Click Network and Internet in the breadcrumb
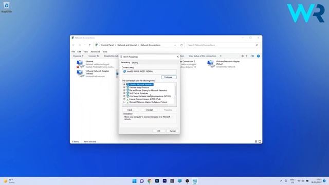329x185 pixels. 127,45
